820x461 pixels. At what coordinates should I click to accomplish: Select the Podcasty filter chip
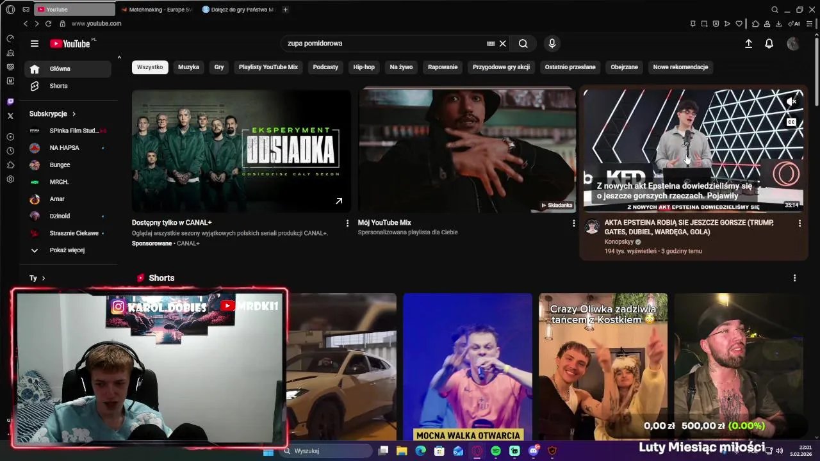coord(325,67)
